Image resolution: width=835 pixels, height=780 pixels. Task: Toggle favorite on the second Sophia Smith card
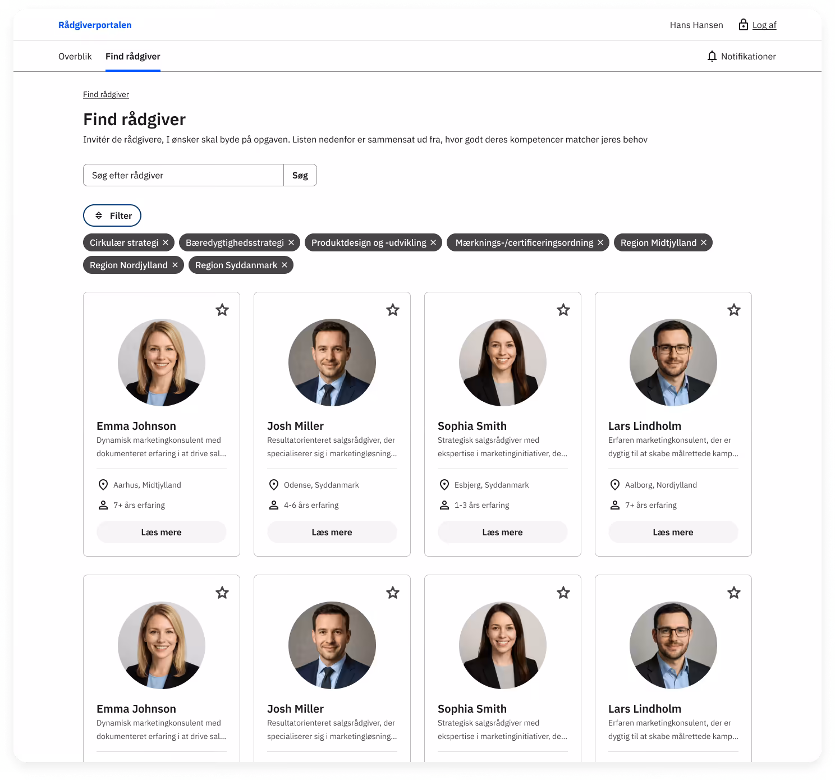click(563, 593)
